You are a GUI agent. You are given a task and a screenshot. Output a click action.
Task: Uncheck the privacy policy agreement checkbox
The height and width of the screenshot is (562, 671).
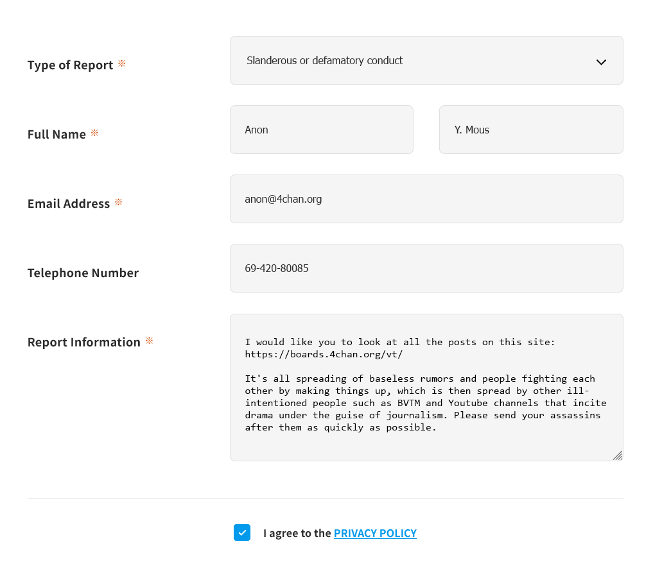[242, 532]
